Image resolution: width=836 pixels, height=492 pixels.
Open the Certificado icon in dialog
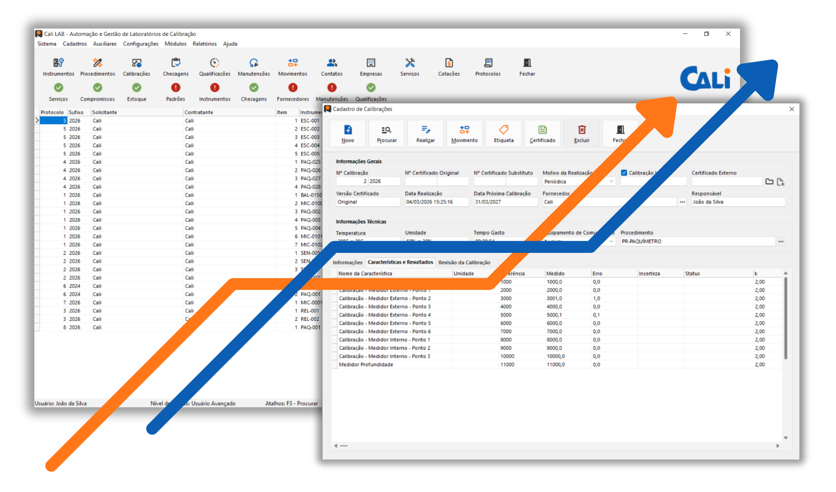tap(542, 130)
